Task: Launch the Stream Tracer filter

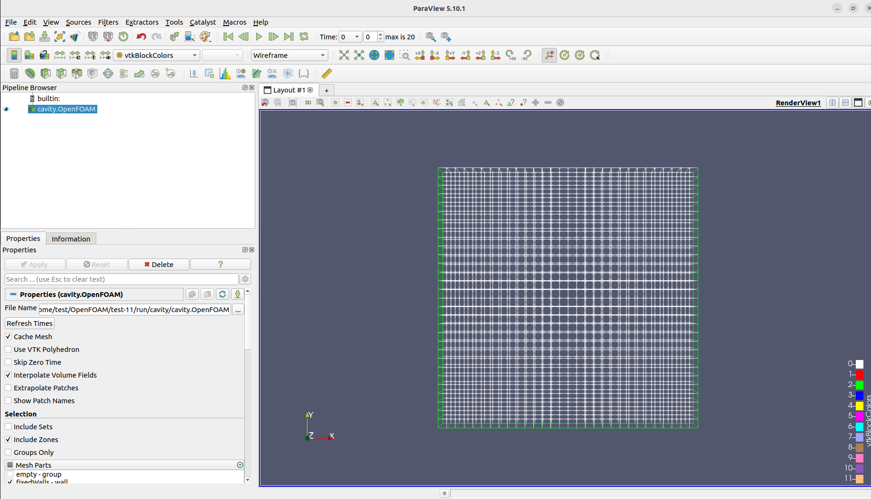Action: click(123, 74)
